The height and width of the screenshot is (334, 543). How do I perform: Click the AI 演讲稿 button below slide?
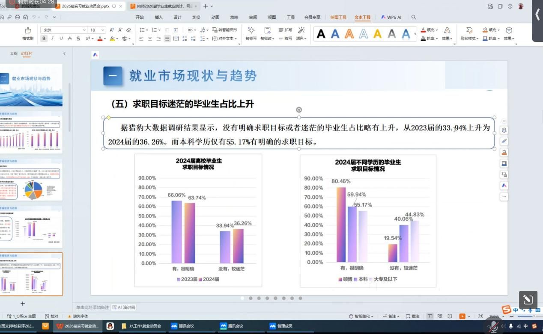pos(123,307)
